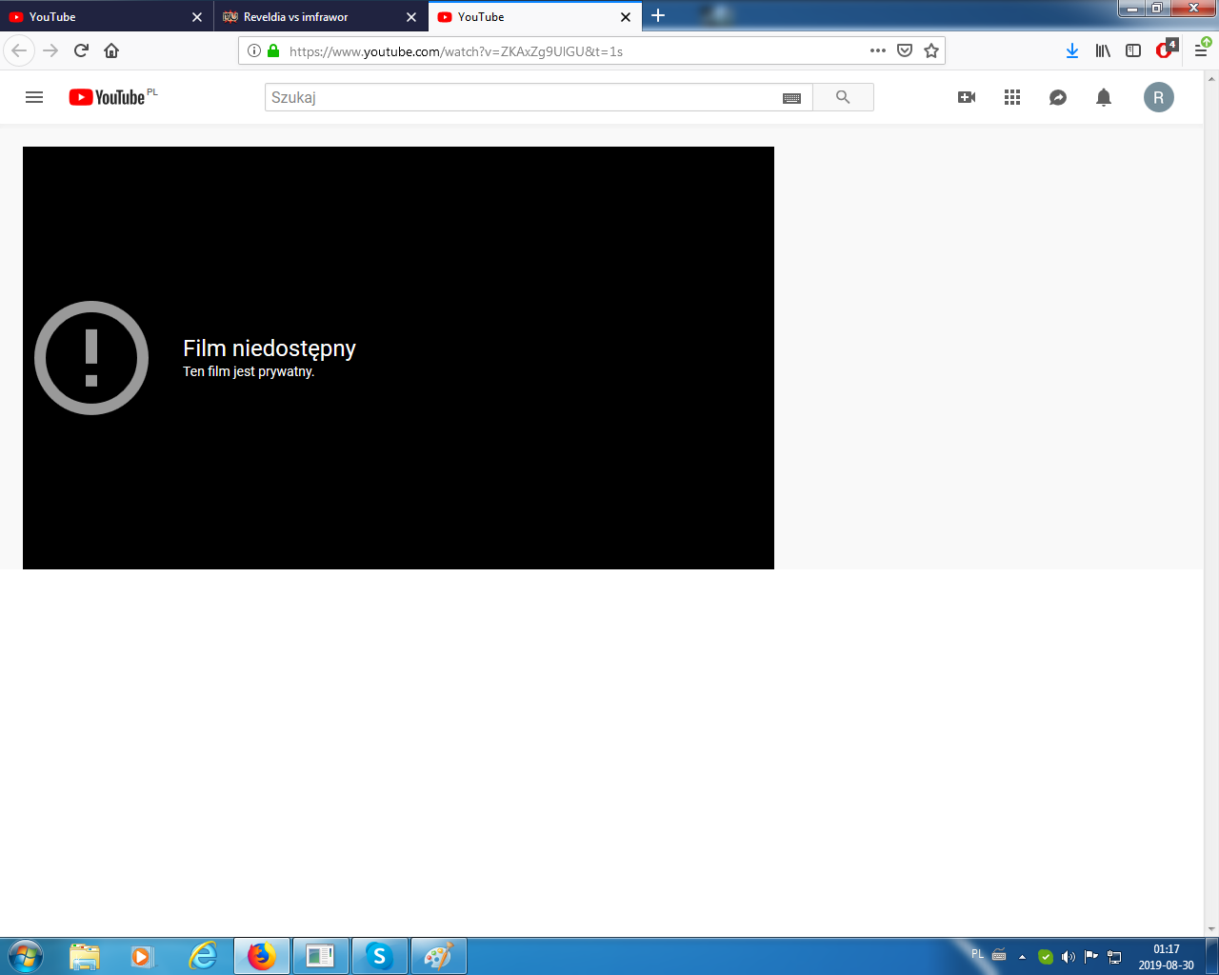The image size is (1219, 975).
Task: Click the Ten film jest prywatny text
Action: pyautogui.click(x=249, y=371)
